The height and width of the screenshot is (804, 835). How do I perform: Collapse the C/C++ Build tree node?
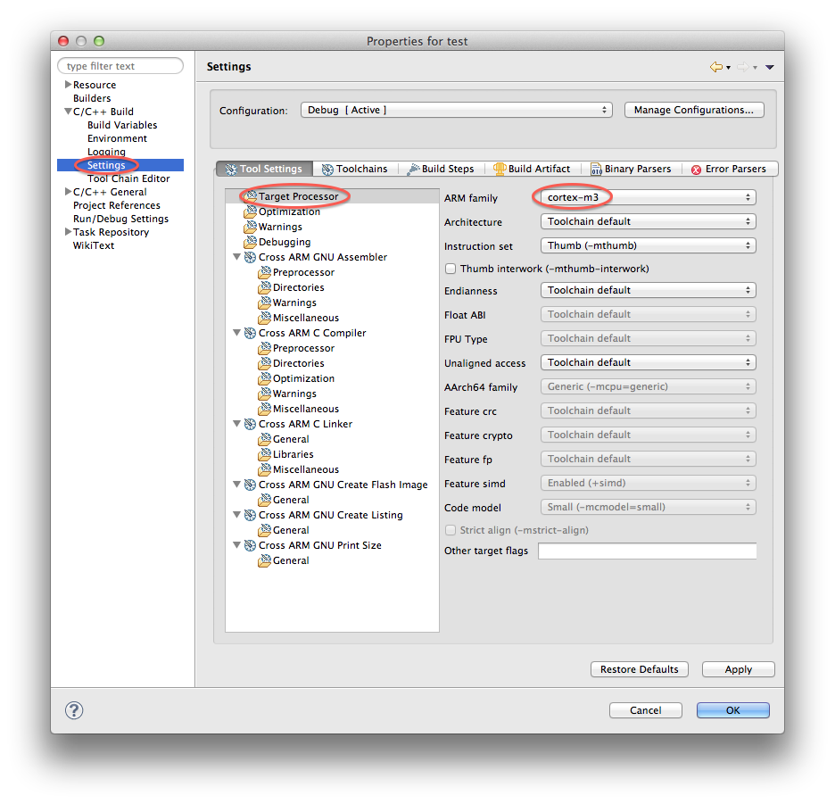click(x=68, y=112)
